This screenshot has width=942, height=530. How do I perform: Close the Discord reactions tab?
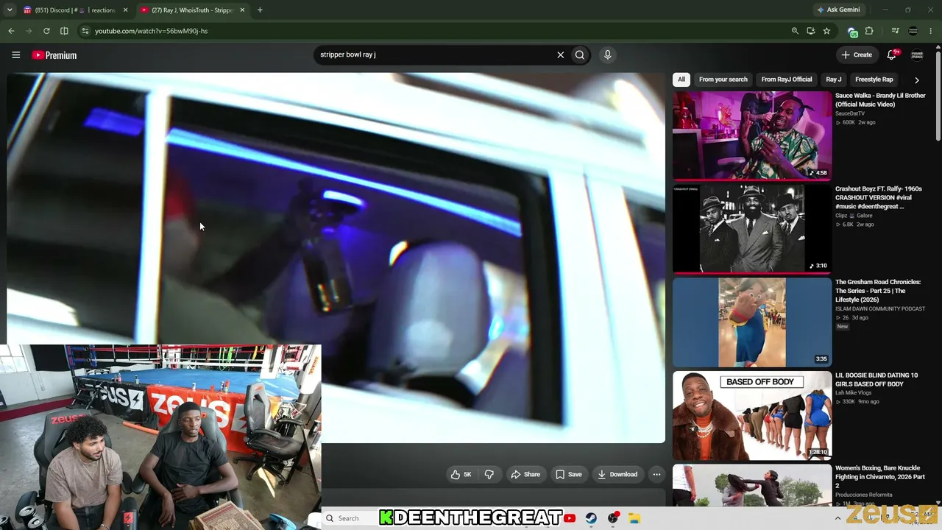pos(126,10)
